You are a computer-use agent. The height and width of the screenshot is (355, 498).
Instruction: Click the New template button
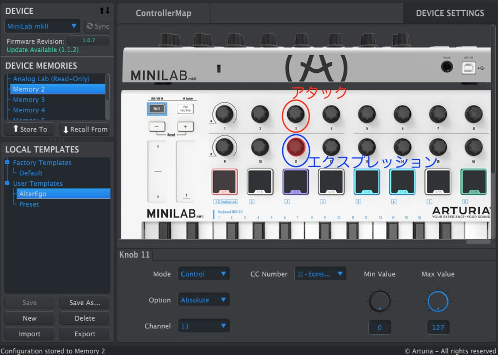tap(29, 319)
